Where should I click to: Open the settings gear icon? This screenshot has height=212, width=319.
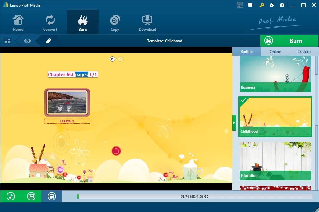click(x=272, y=5)
